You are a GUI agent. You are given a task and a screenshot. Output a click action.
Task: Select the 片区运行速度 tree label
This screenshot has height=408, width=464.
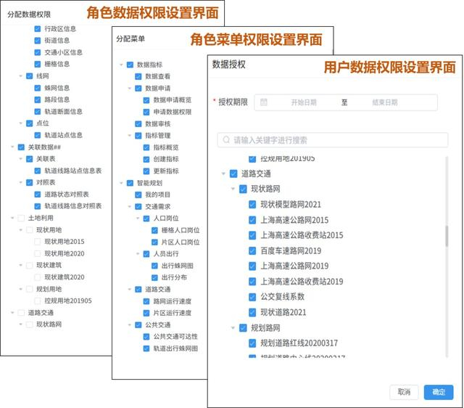(x=173, y=313)
